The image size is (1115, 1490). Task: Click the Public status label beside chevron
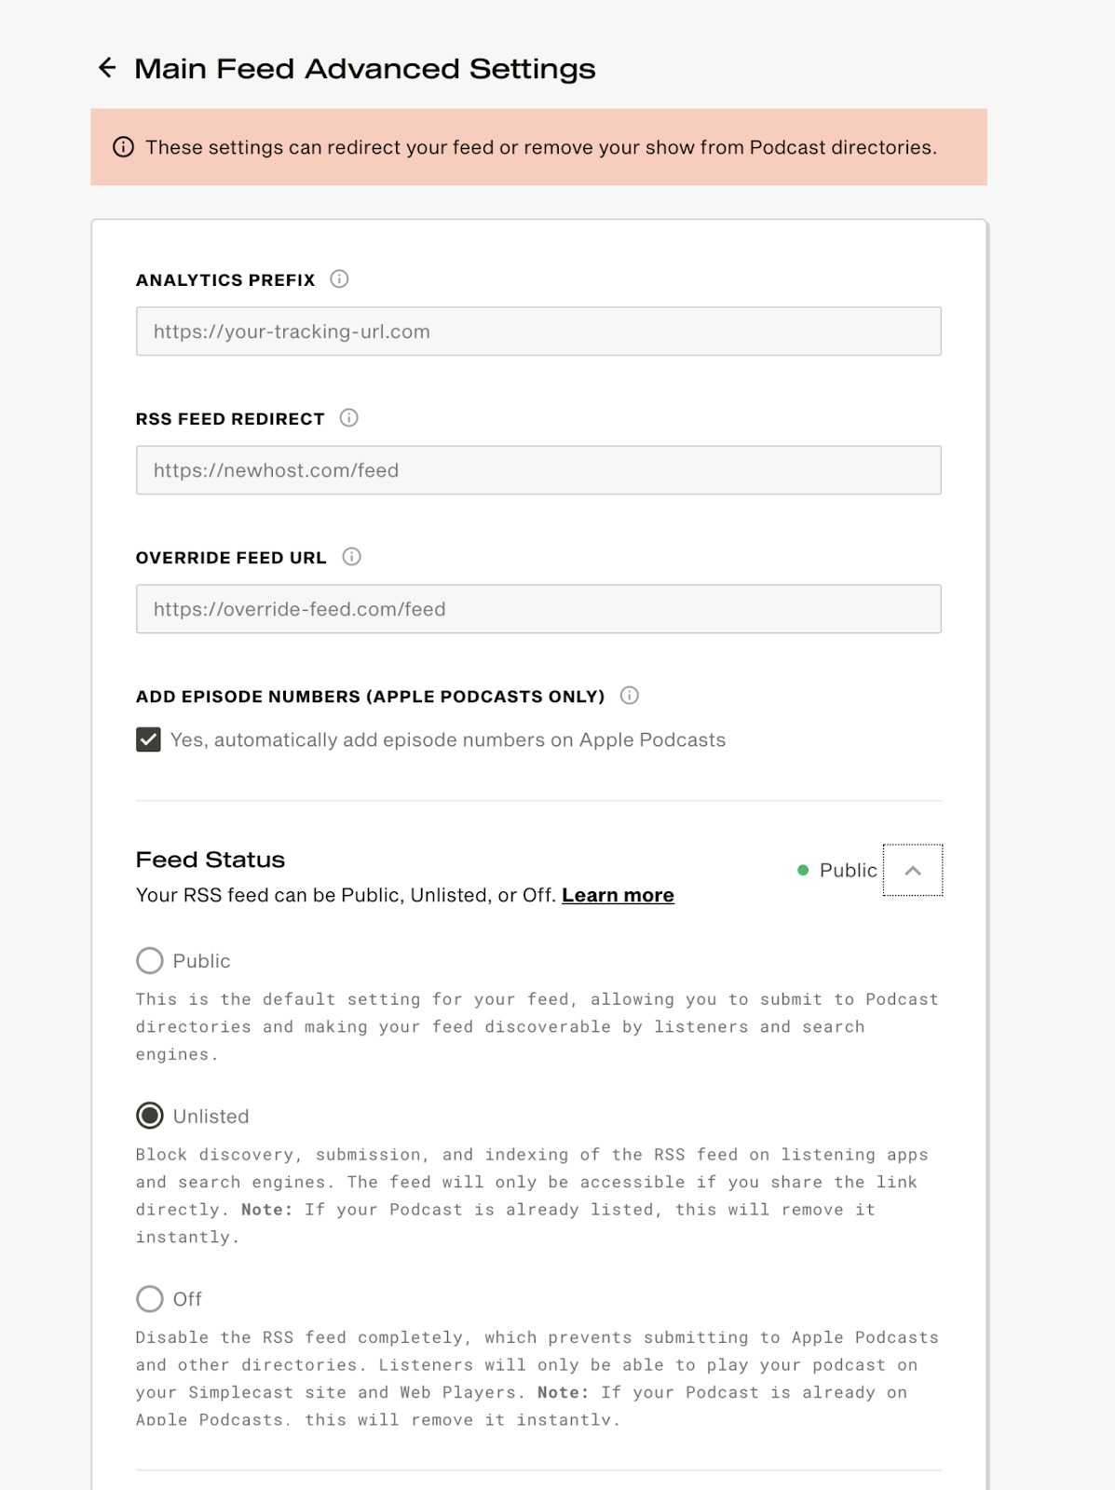coord(848,871)
